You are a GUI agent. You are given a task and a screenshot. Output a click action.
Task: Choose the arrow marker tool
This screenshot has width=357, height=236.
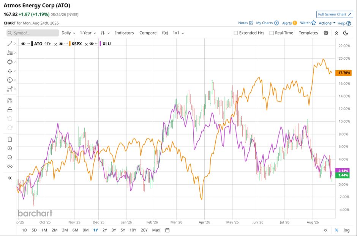10,71
